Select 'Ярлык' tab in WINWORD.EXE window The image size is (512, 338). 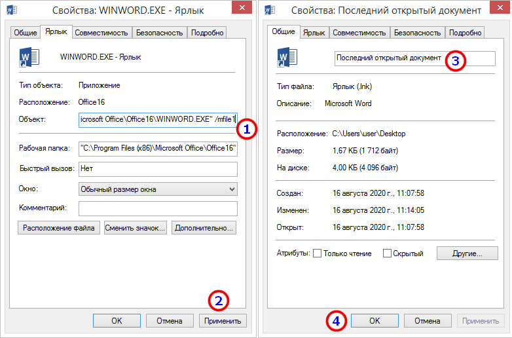click(56, 31)
